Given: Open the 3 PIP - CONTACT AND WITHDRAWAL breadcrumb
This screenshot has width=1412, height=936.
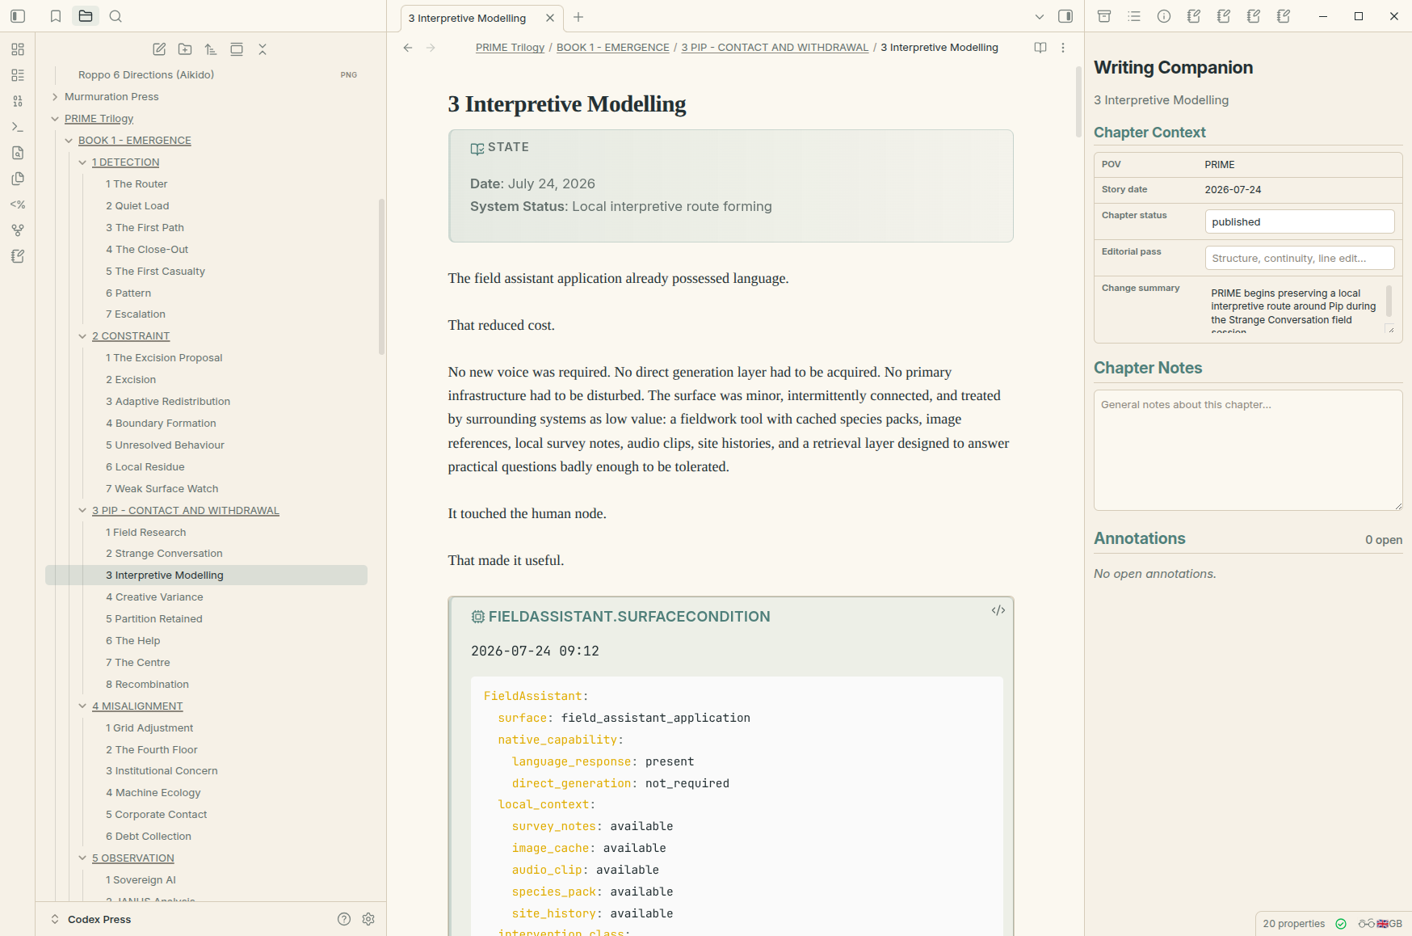Looking at the screenshot, I should [x=775, y=48].
